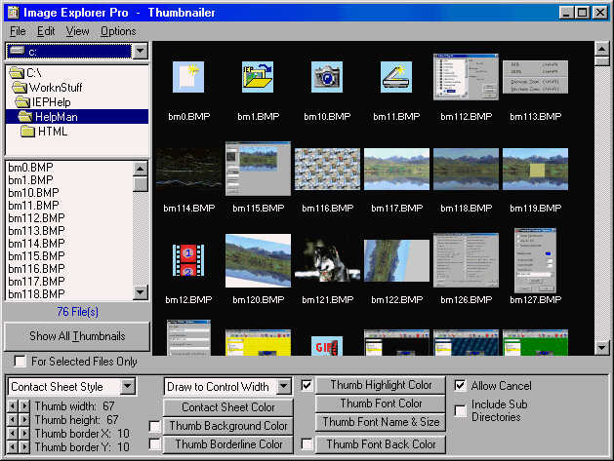Click the Thumb Highlight Color button

[x=381, y=385]
